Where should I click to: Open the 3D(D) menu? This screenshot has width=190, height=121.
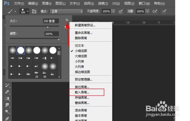coord(116,4)
